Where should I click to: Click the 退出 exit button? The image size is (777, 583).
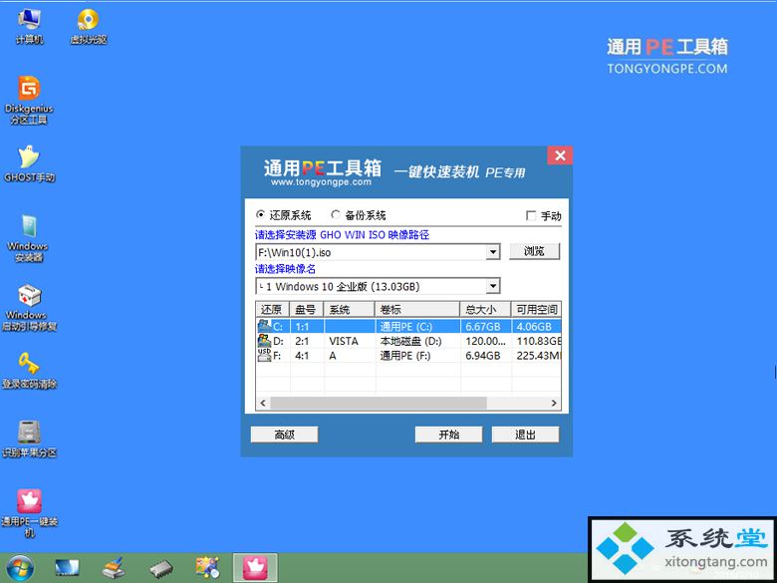click(525, 435)
